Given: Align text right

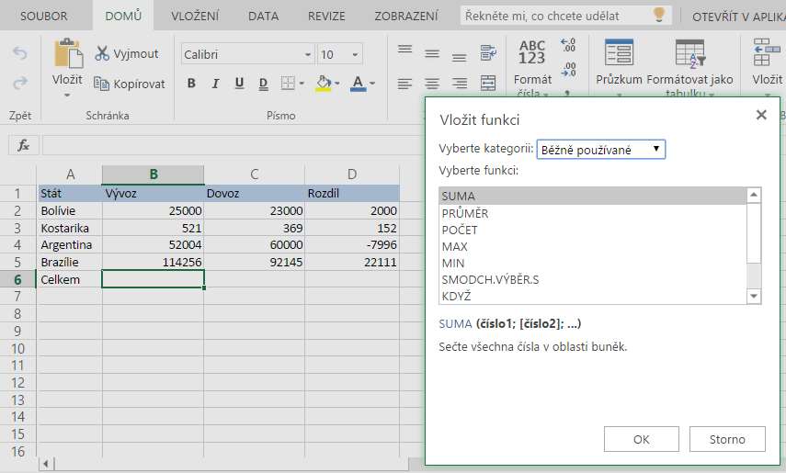Looking at the screenshot, I should [459, 84].
